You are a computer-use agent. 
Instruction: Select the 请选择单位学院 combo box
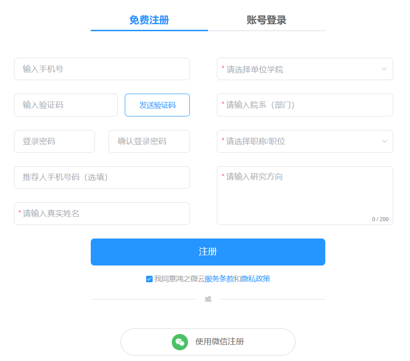pos(298,69)
